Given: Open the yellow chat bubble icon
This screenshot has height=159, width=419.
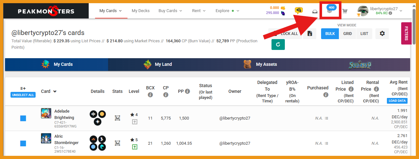Looking at the screenshot, I should click(x=299, y=11).
